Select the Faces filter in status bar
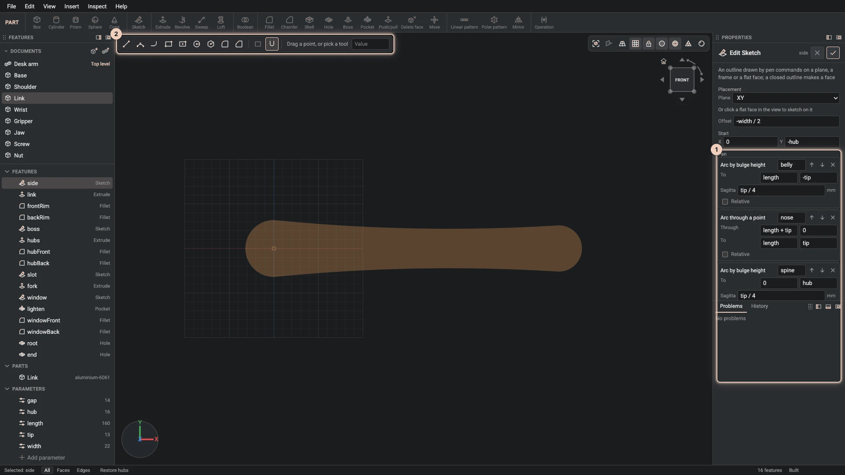 [63, 470]
